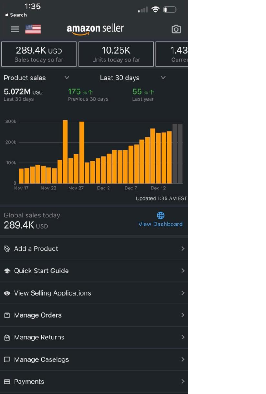Open the camera scanner icon

point(176,29)
